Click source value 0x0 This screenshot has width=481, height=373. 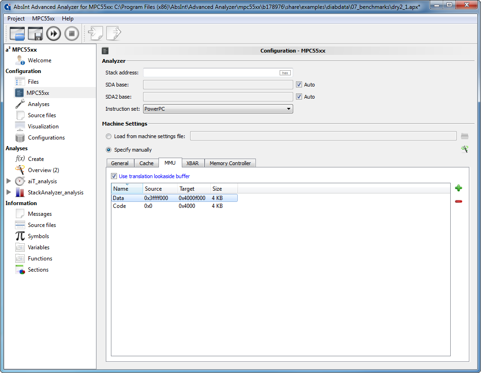[x=148, y=206]
